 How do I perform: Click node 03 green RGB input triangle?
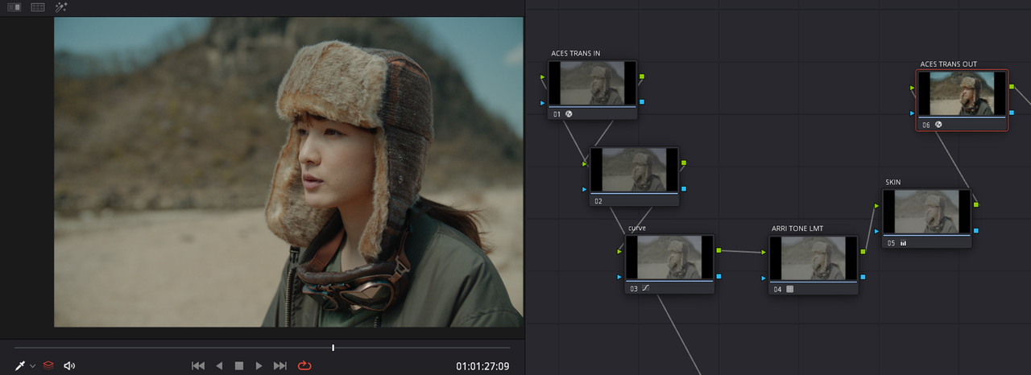click(x=621, y=252)
